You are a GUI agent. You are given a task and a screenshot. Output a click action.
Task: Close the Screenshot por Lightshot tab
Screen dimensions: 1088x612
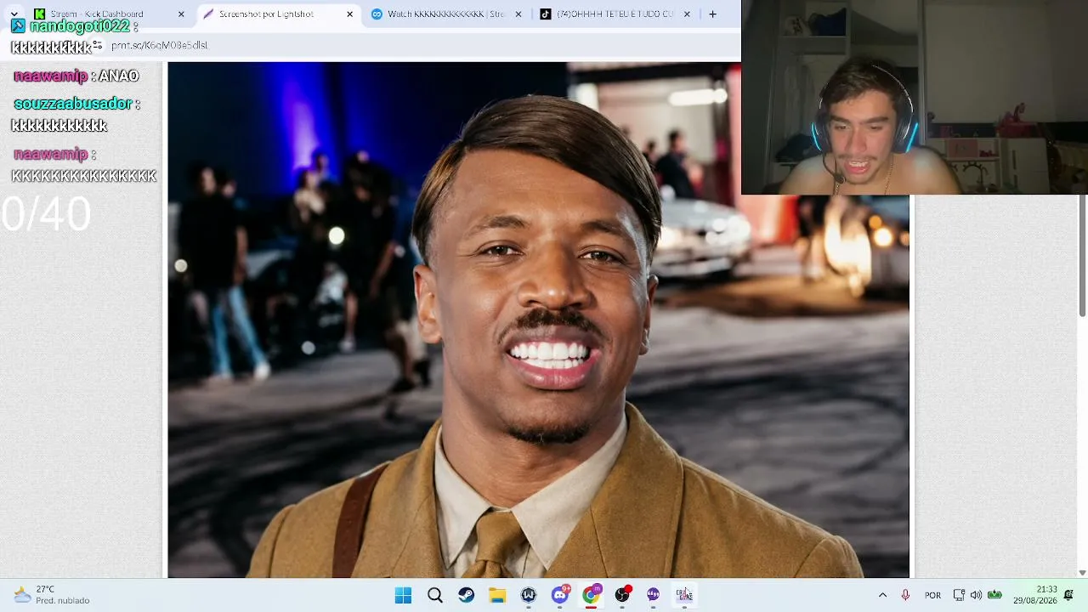click(x=349, y=14)
